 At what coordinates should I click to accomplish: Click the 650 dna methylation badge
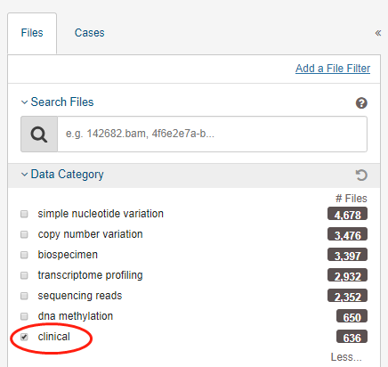(x=352, y=316)
